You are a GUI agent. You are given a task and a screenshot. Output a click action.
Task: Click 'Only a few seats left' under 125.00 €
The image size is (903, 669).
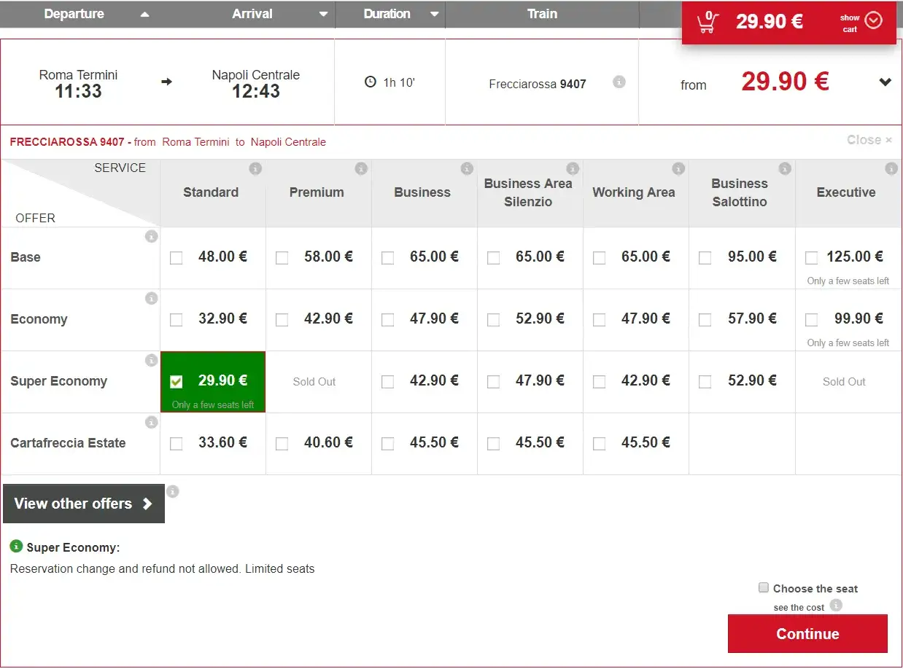(x=848, y=281)
